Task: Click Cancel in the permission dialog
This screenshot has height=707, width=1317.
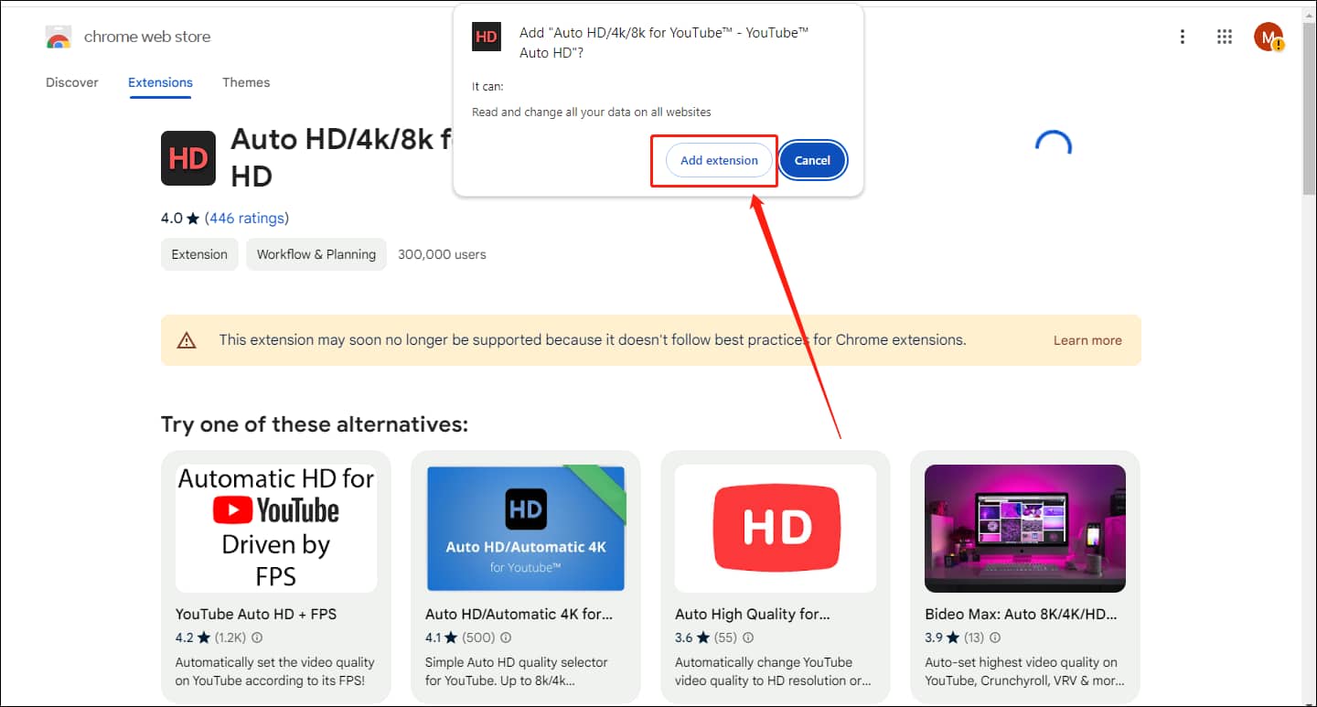Action: [x=812, y=160]
